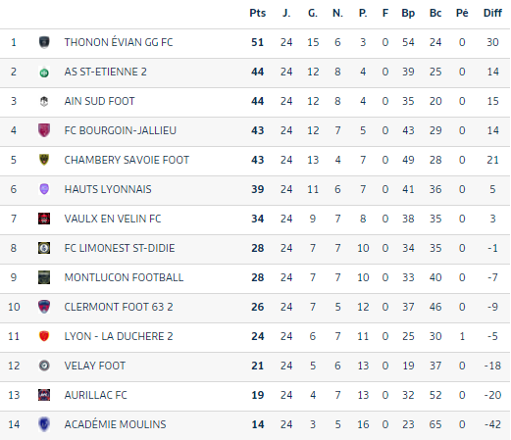Click the Clermont Foot 63 2 crest
Screen dimensions: 511x440
coord(44,307)
